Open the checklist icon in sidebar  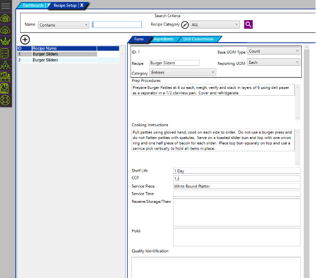pyautogui.click(x=6, y=53)
